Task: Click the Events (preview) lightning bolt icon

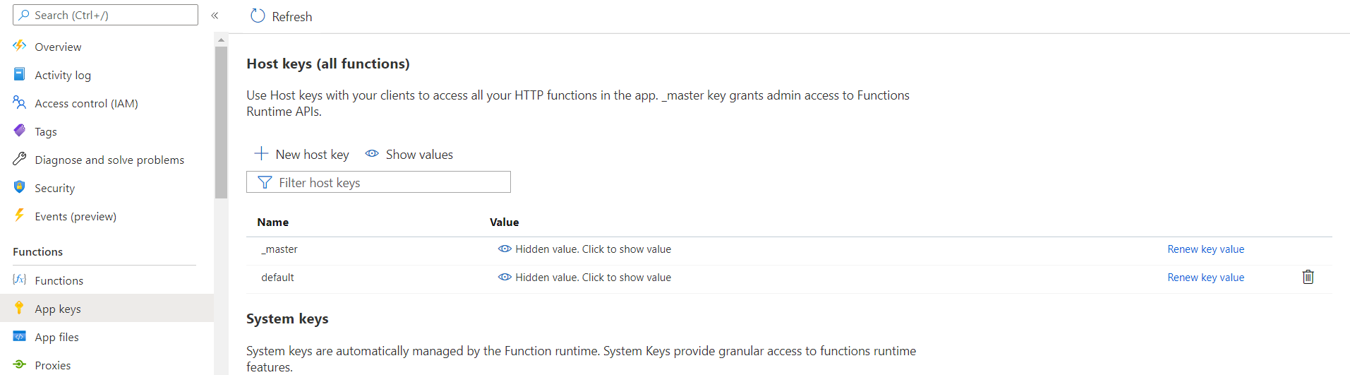Action: [x=19, y=215]
